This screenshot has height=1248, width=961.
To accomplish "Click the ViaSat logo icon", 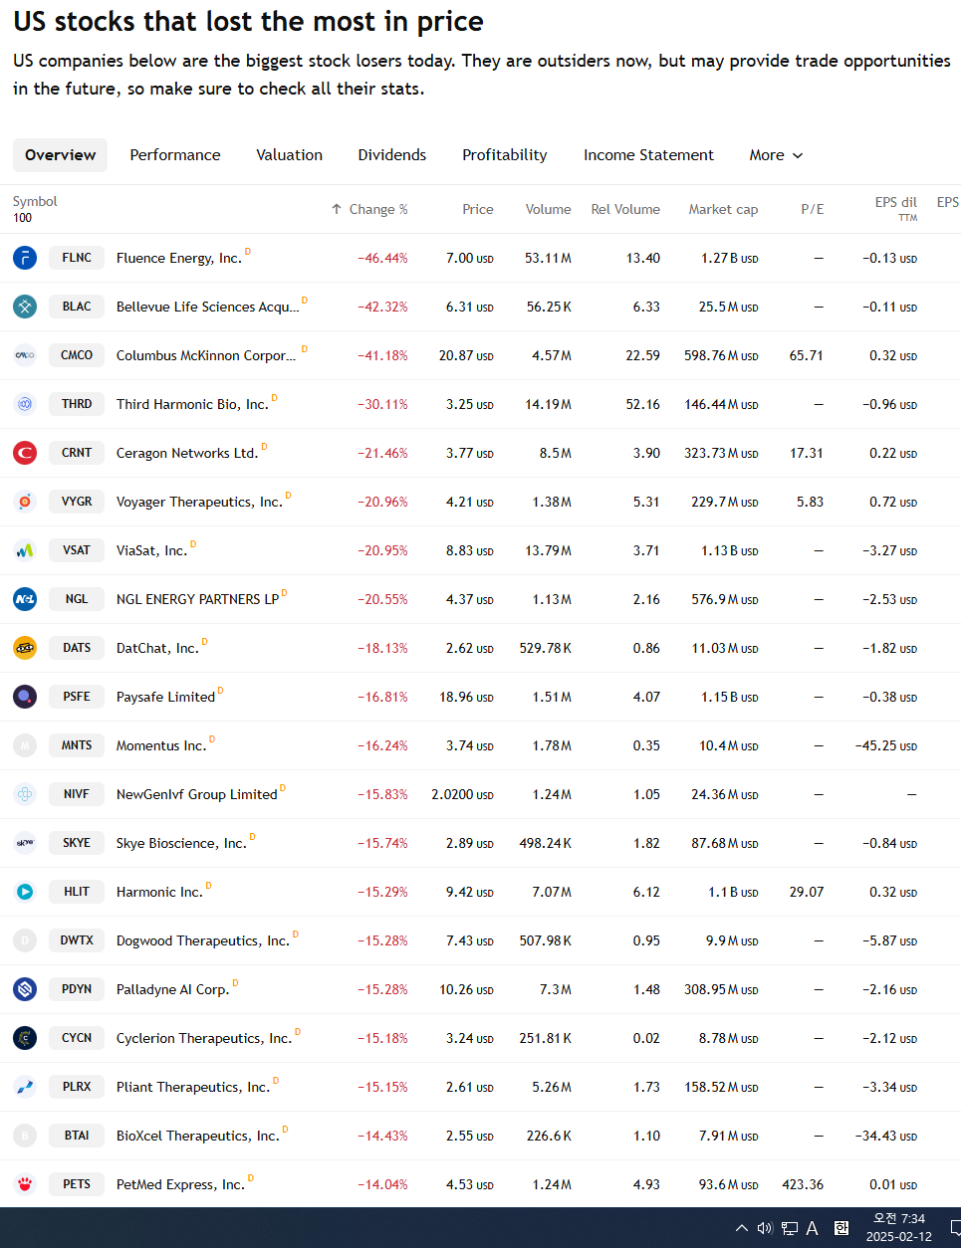I will coord(25,550).
